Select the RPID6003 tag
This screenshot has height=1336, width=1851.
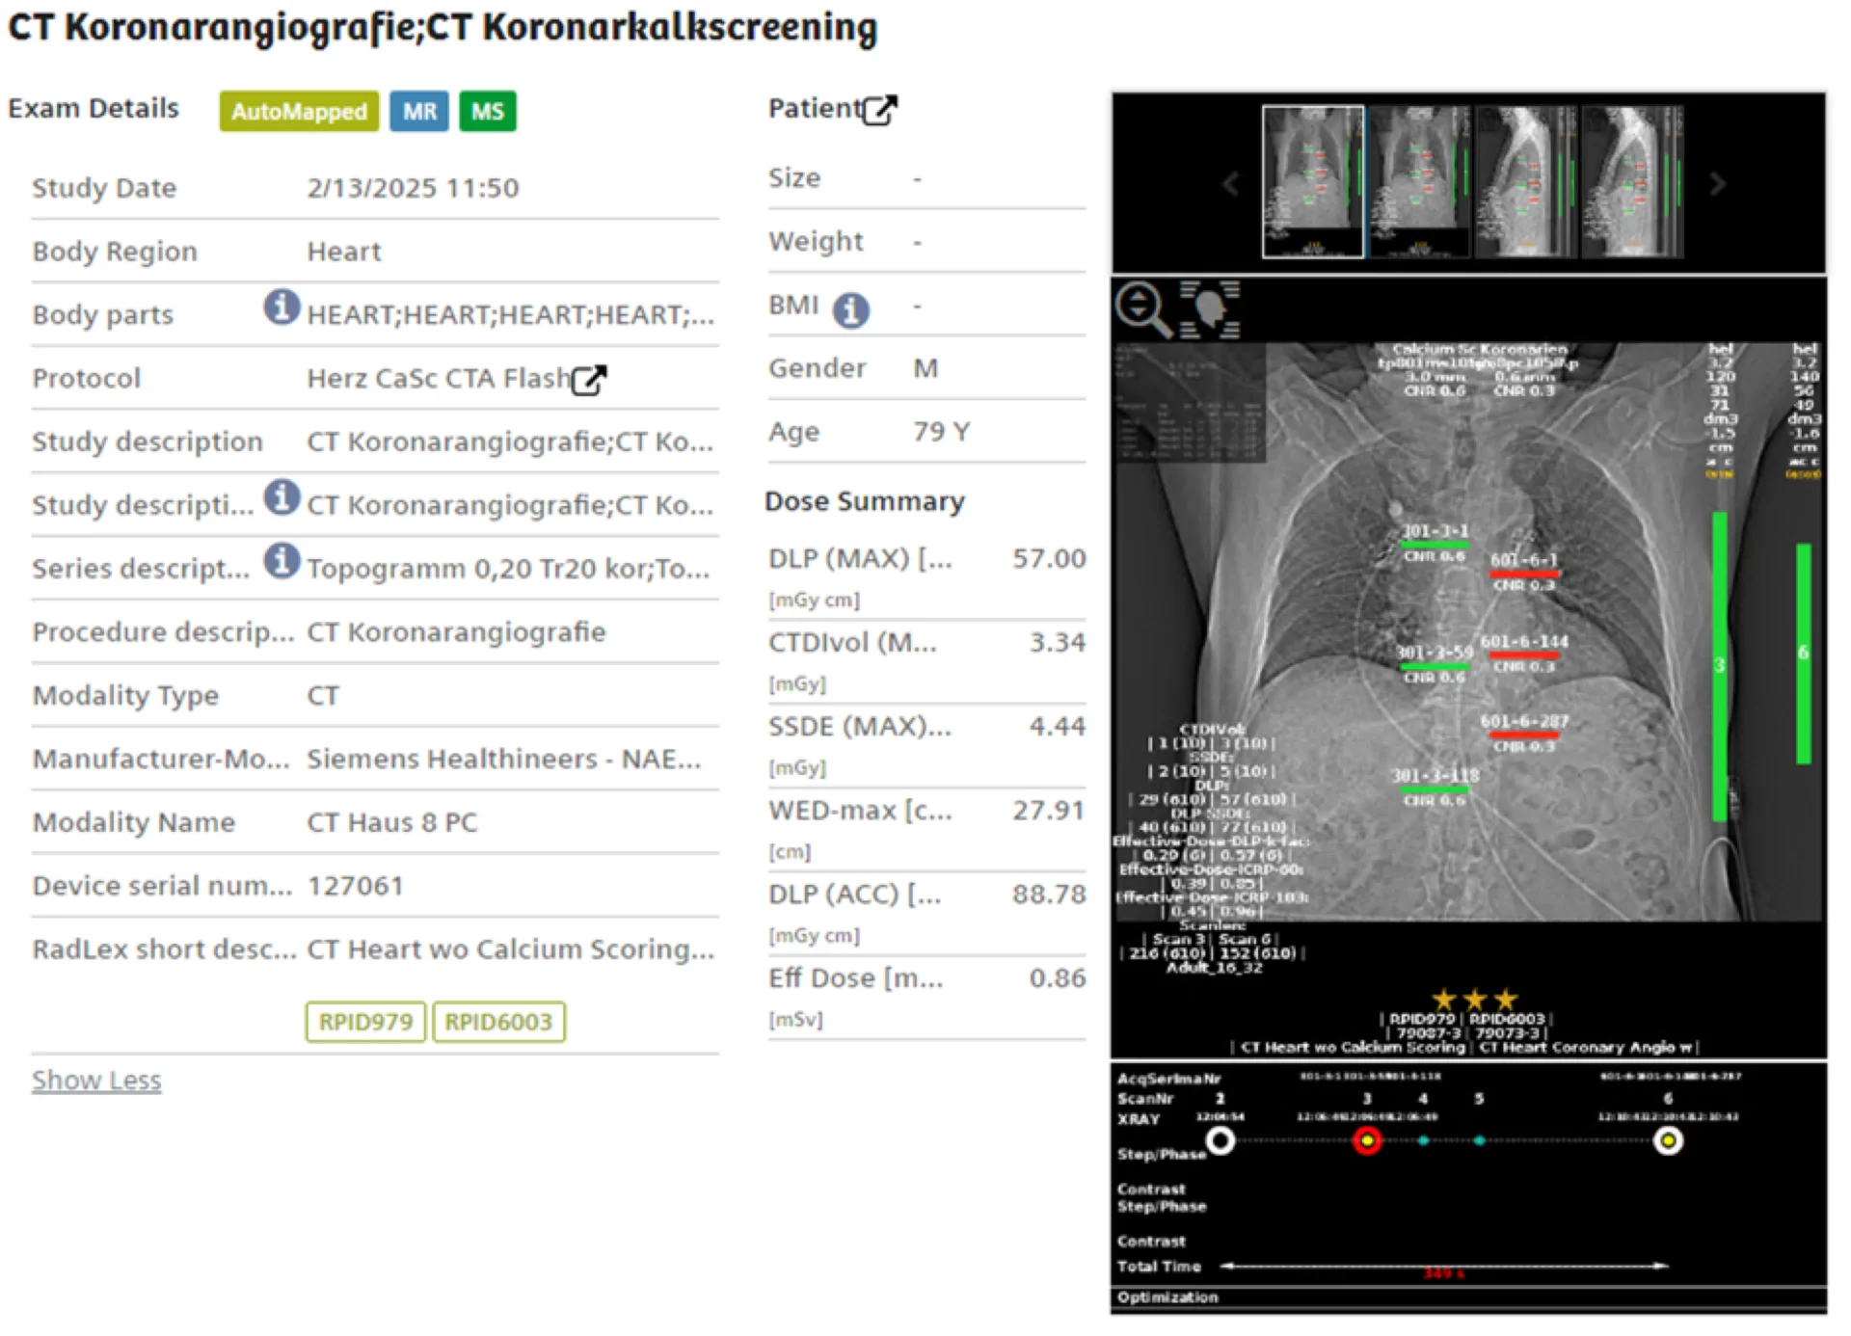click(498, 1022)
